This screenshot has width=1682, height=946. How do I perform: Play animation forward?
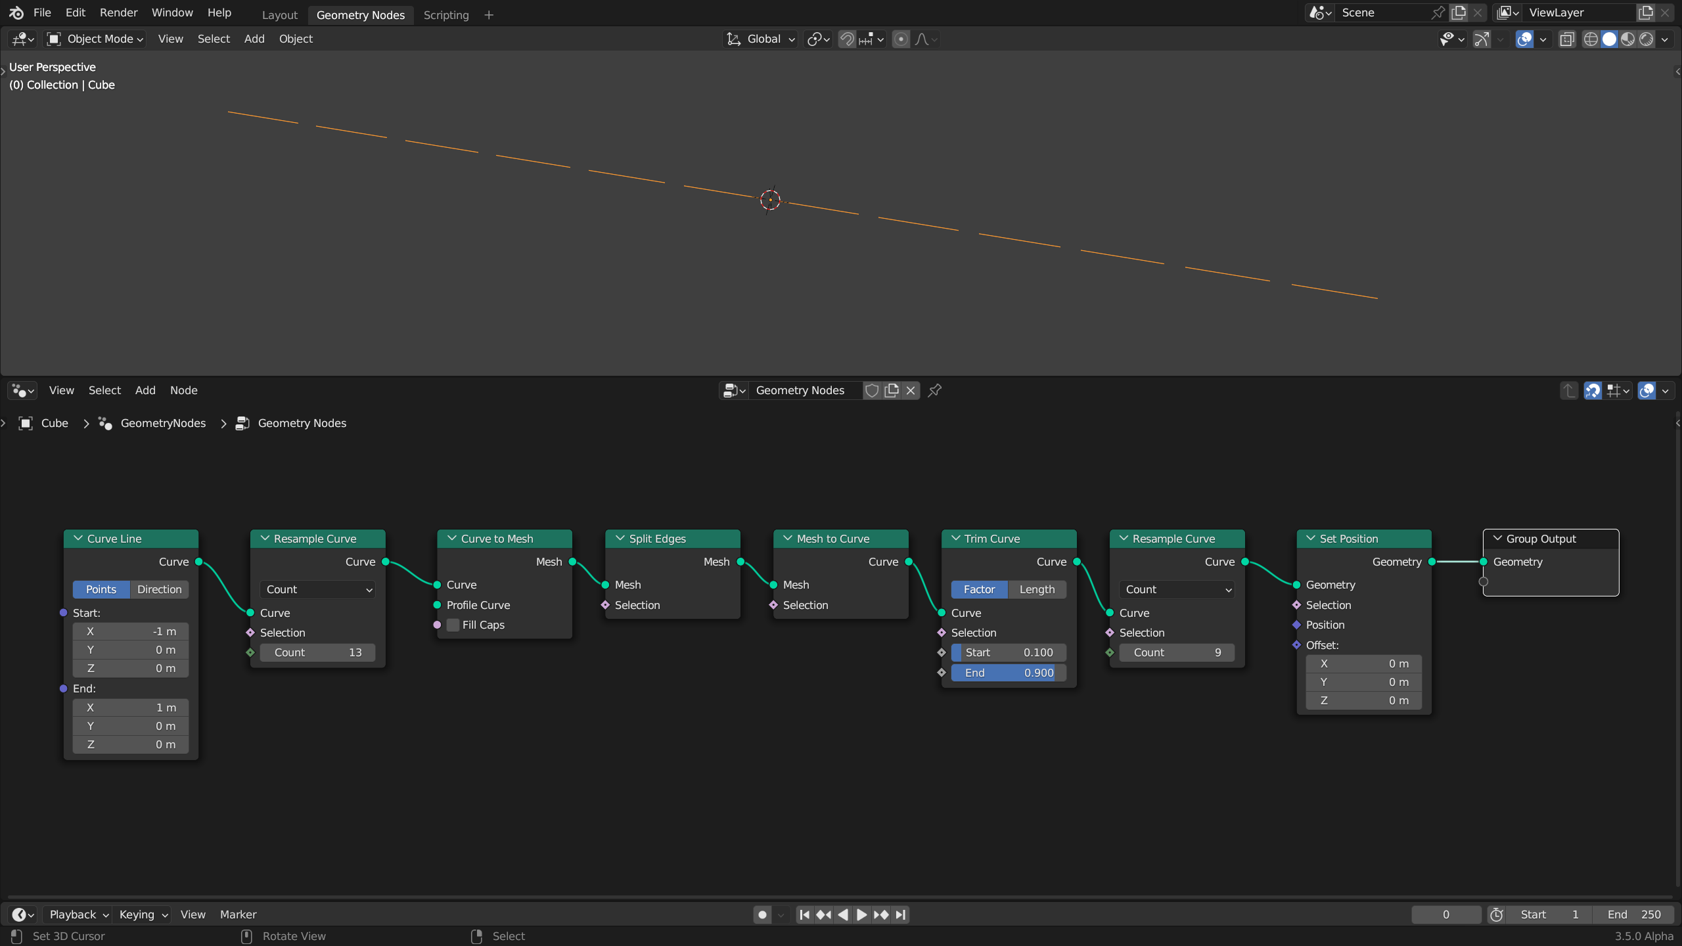862,915
